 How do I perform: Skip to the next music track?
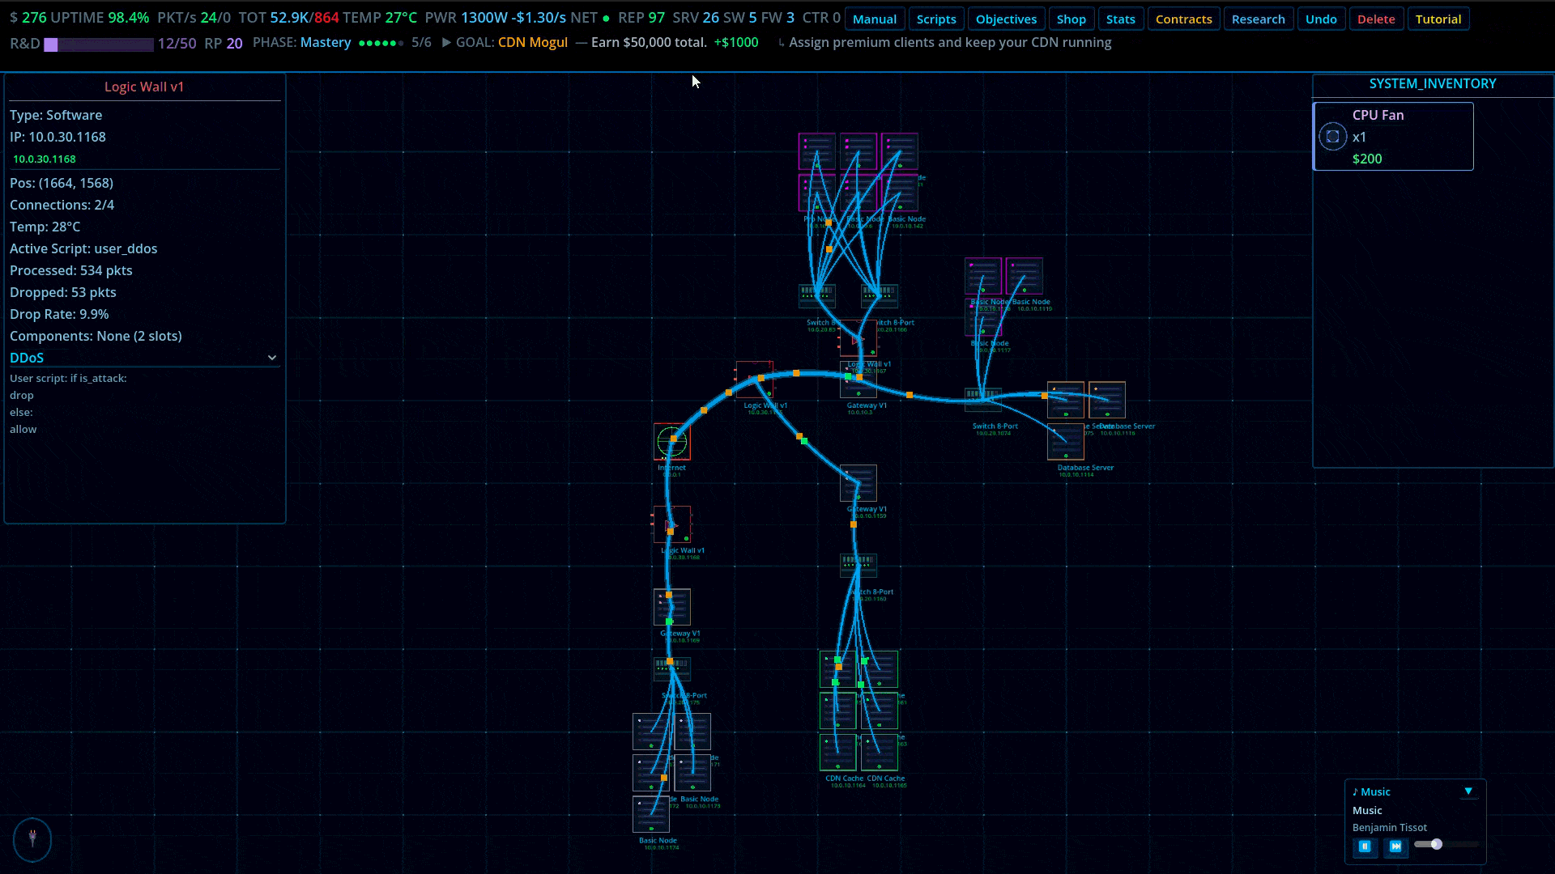[1395, 846]
